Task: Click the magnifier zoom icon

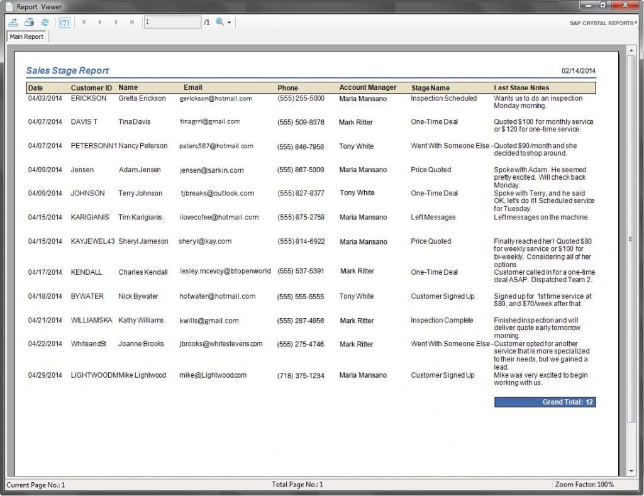Action: click(219, 21)
